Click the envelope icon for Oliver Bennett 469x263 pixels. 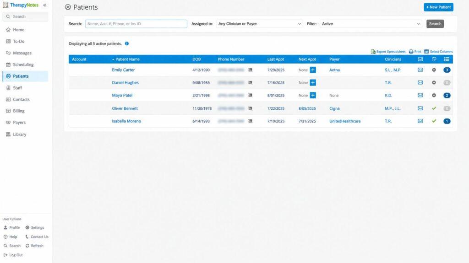[420, 108]
